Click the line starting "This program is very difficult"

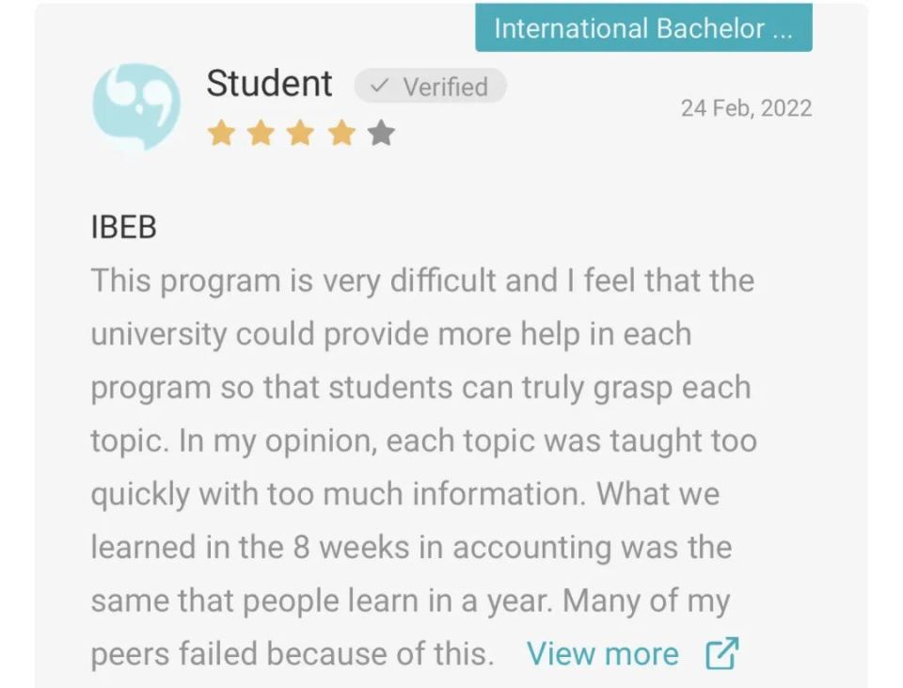422,280
